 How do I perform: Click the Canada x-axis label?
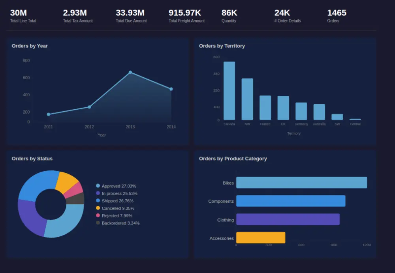pyautogui.click(x=229, y=124)
